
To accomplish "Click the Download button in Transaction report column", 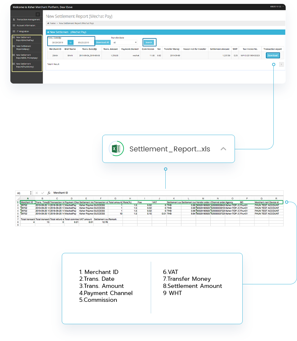I will point(273,55).
